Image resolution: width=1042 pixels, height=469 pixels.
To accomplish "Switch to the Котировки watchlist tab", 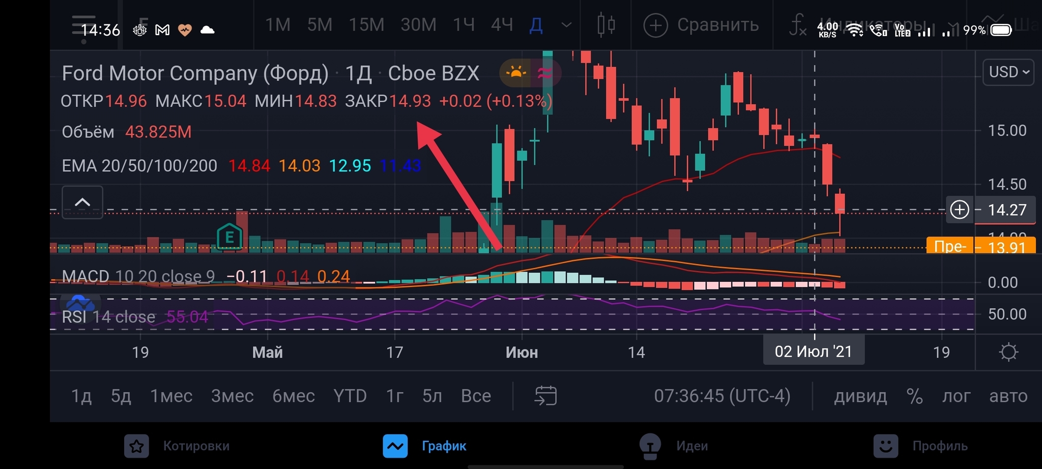I will (137, 446).
